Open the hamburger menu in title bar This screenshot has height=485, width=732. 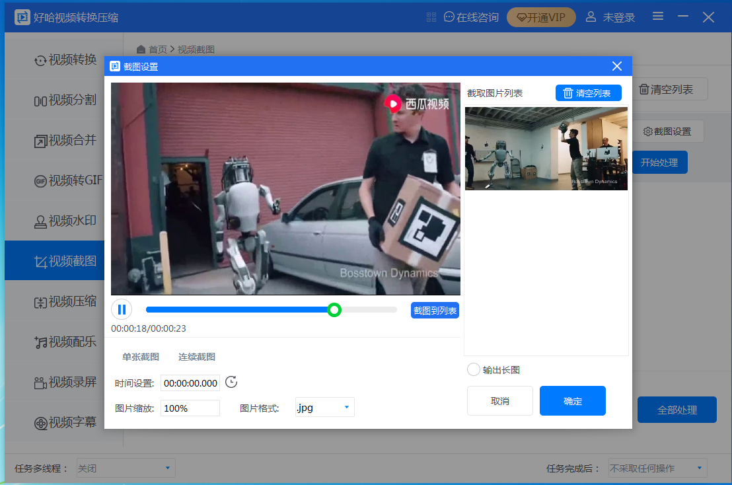click(657, 16)
